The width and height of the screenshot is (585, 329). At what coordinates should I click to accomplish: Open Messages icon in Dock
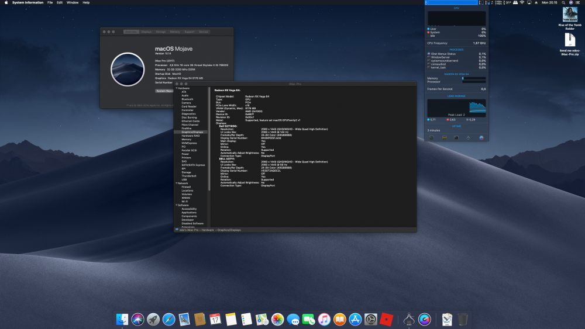click(x=293, y=319)
